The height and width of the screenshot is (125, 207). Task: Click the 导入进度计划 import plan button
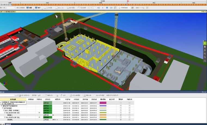24,95
